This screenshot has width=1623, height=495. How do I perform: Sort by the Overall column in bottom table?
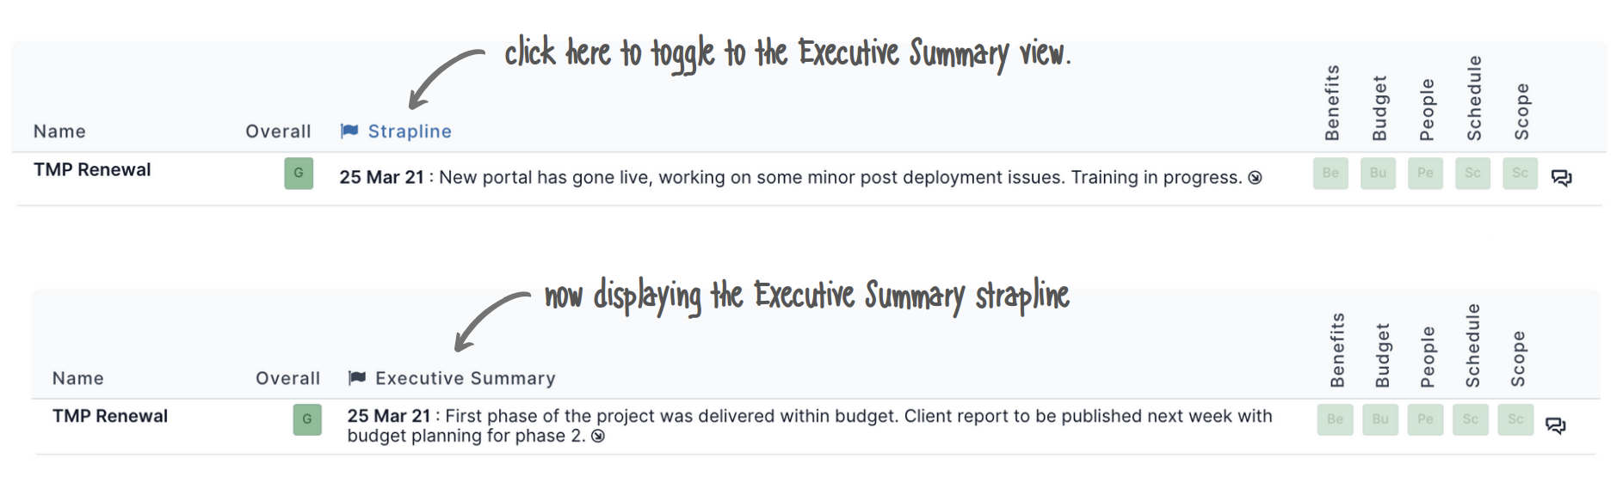288,378
